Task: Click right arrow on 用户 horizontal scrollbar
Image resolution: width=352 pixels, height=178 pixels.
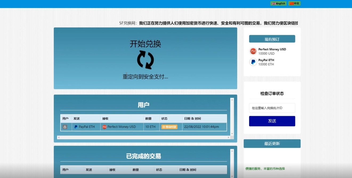Action: (x=228, y=138)
